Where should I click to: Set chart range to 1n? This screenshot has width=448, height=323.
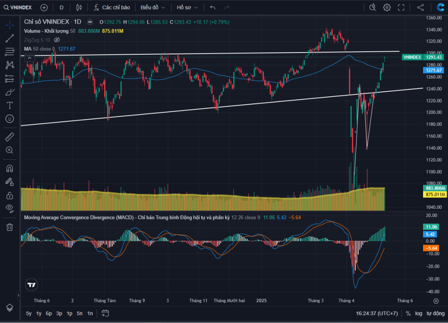tap(90, 313)
